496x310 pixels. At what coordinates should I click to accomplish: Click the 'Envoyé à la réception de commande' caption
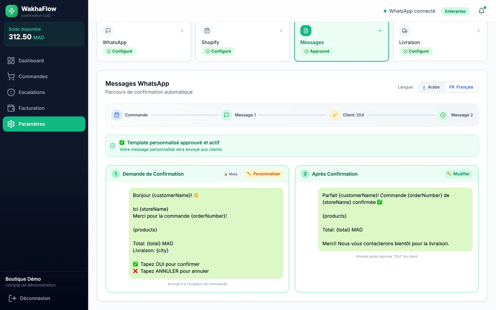[197, 284]
